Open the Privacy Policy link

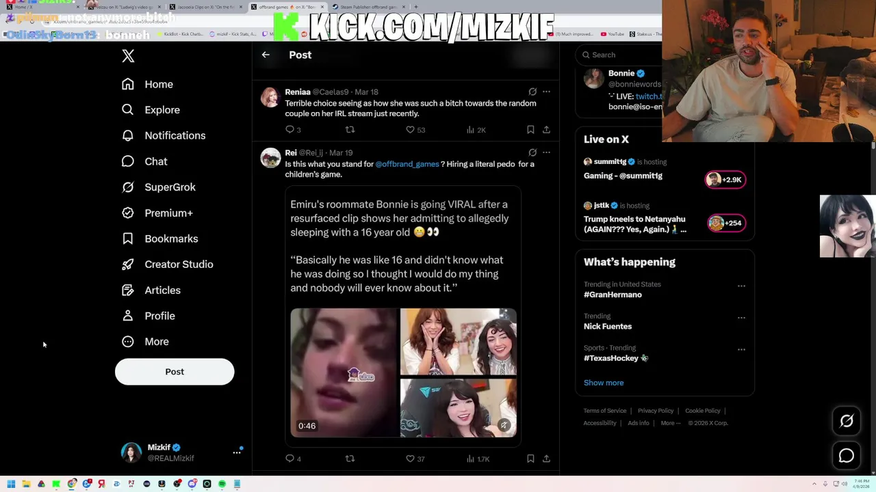(656, 411)
